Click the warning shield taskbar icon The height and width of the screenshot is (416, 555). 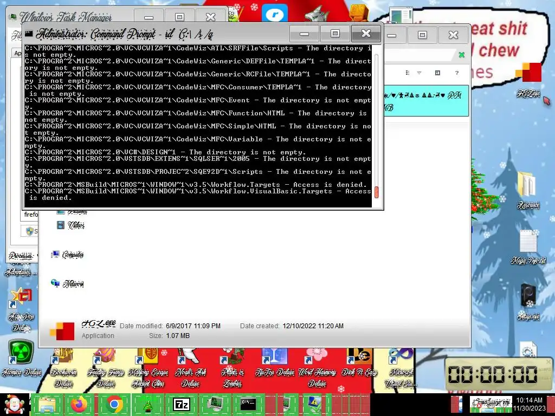point(314,405)
